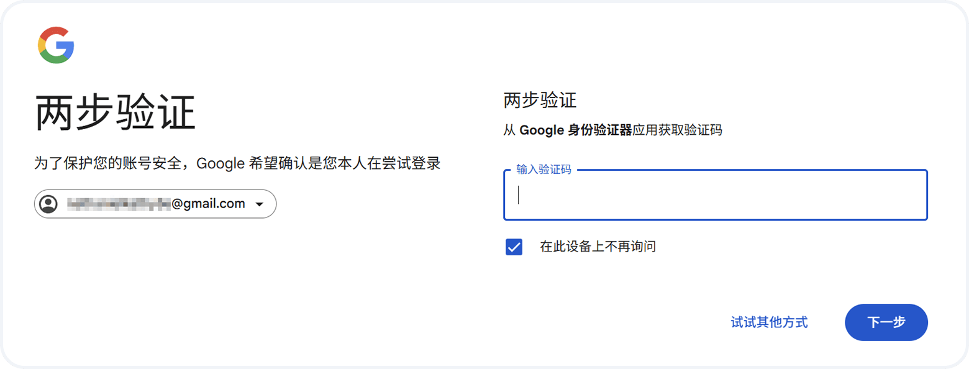
Task: Click the 输入验证码 field label
Action: coord(544,168)
